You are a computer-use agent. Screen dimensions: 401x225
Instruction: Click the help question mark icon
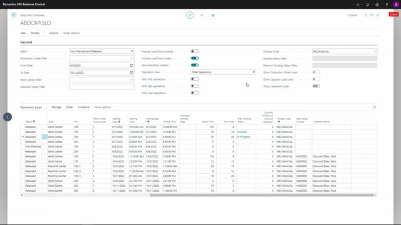[x=387, y=4]
